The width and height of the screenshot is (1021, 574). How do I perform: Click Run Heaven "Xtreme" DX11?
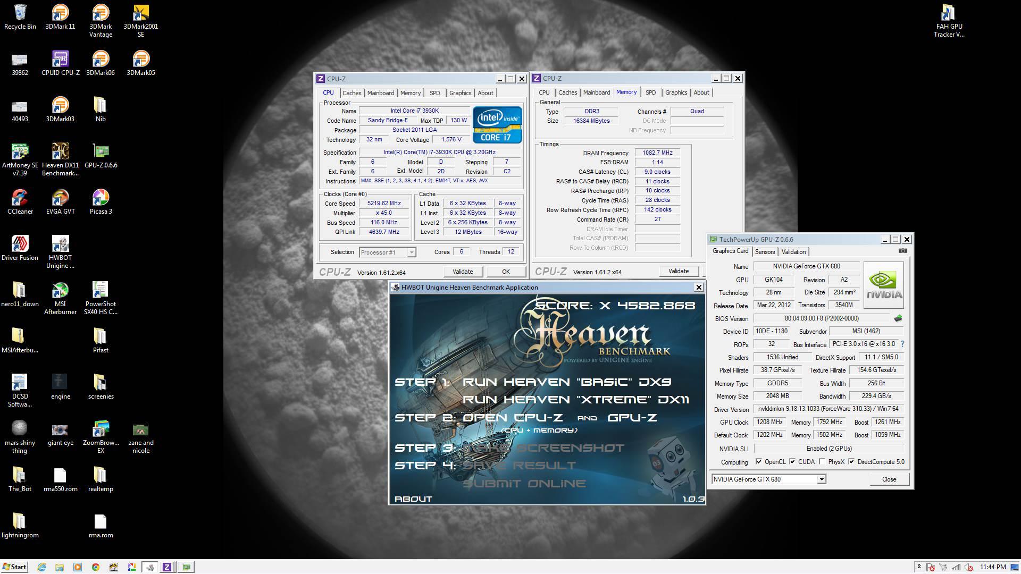coord(576,400)
